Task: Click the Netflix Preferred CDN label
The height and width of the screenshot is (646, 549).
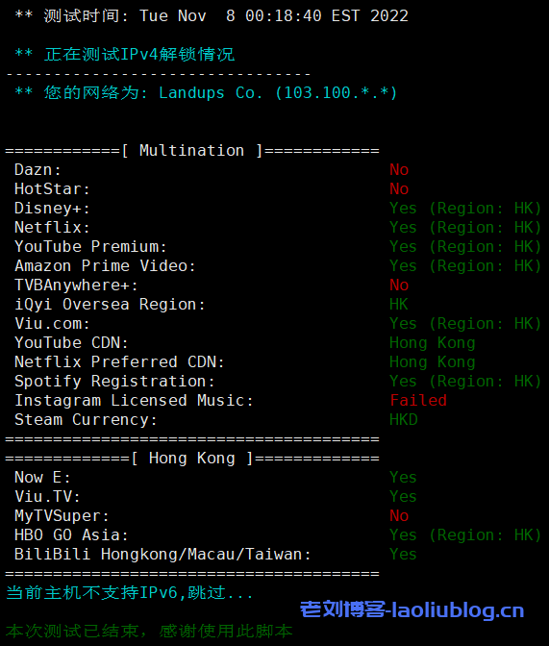Action: (x=119, y=362)
